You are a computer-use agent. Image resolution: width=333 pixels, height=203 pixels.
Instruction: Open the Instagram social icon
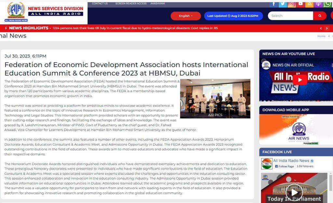point(292,4)
